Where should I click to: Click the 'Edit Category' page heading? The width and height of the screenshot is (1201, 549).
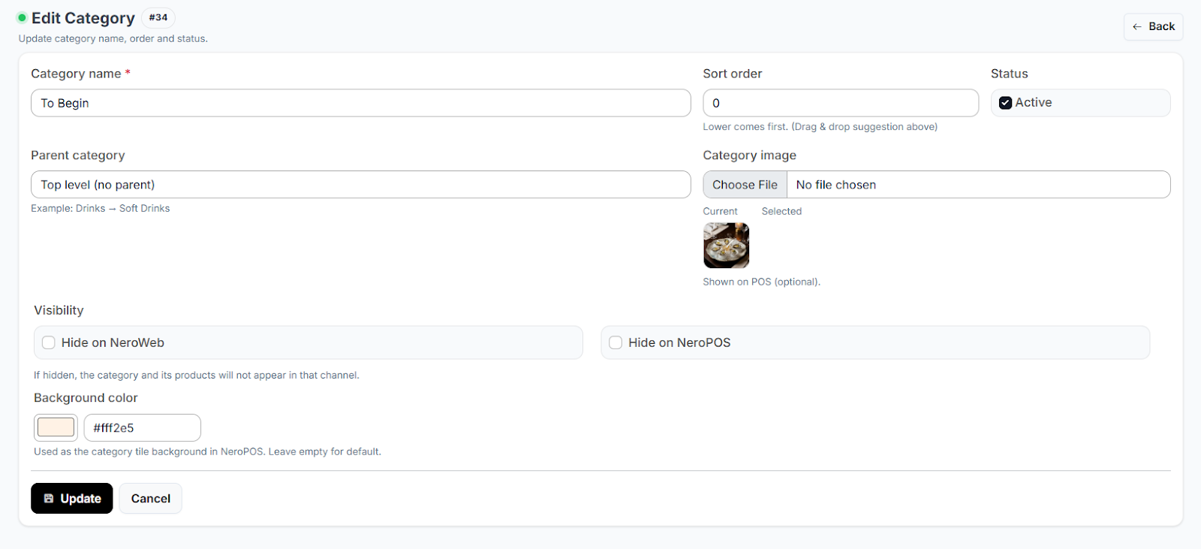tap(83, 18)
